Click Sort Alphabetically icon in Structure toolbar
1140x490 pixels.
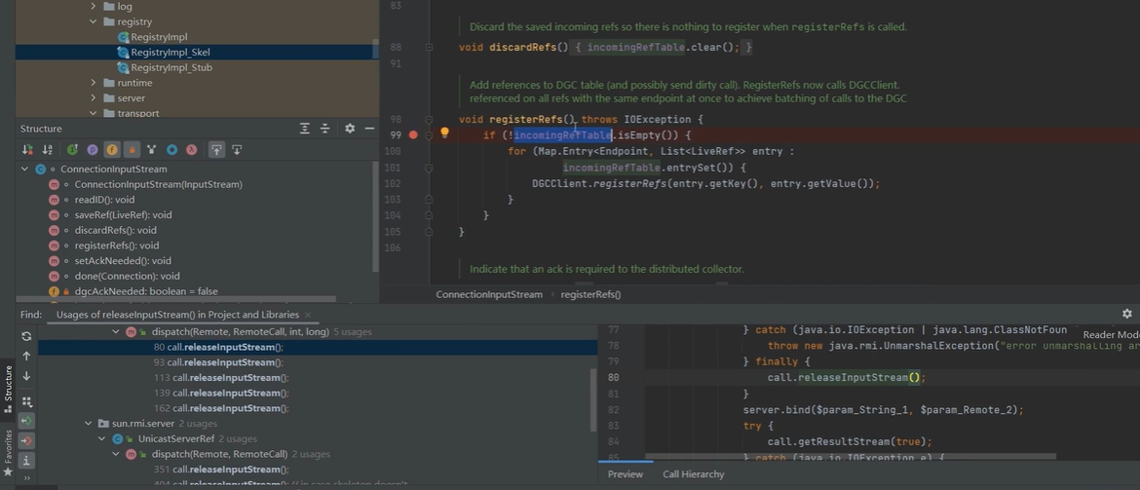[x=48, y=150]
